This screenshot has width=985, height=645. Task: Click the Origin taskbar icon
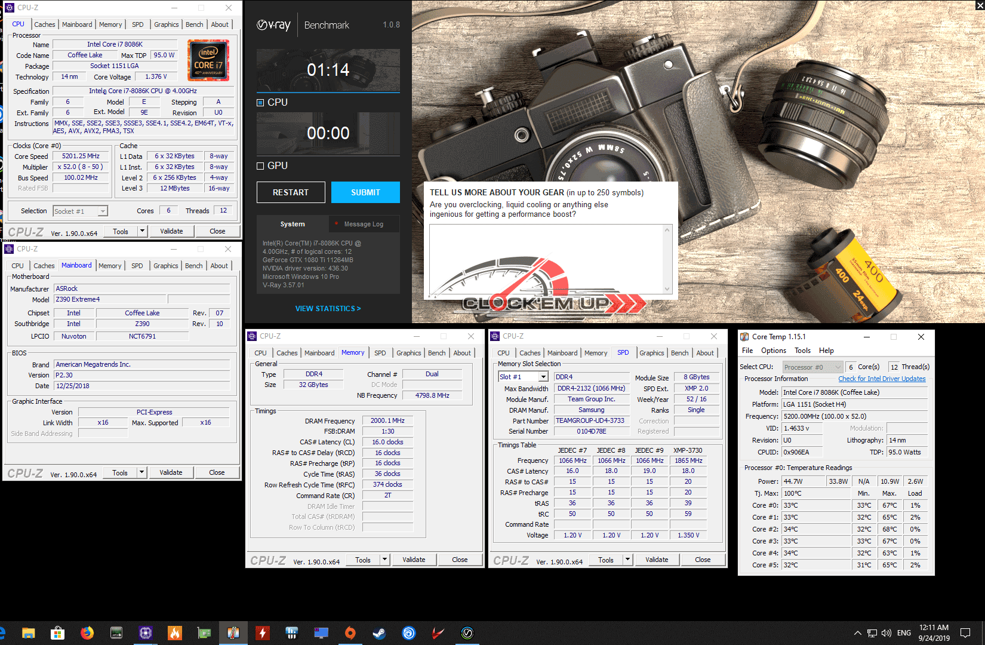point(350,632)
